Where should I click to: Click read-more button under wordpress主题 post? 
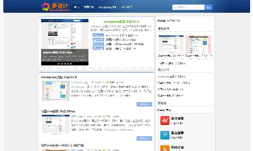[144, 104]
